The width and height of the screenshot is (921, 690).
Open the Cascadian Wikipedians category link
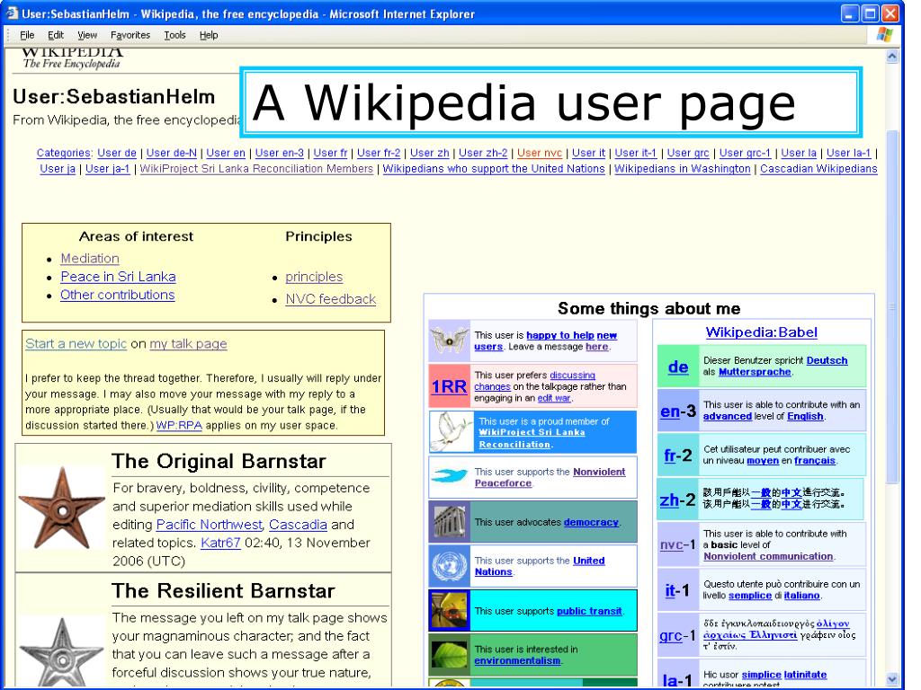pos(818,169)
